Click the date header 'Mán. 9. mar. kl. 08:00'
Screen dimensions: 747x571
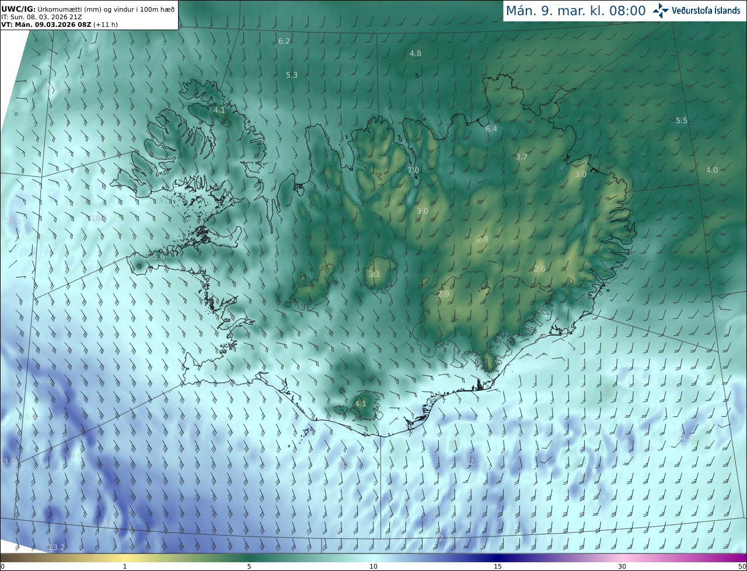[575, 11]
